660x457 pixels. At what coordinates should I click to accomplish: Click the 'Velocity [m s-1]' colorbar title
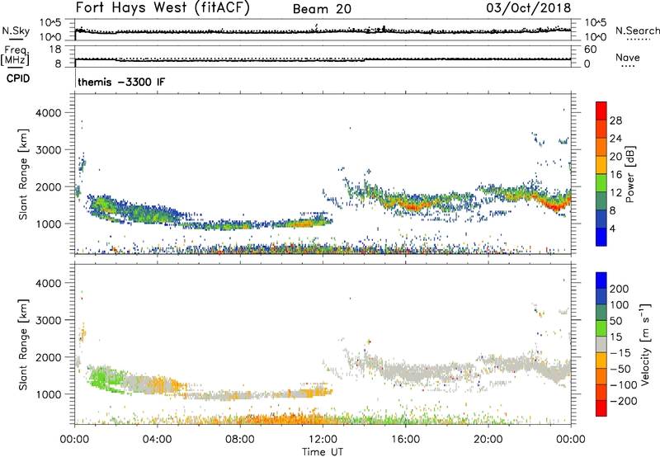(645, 344)
